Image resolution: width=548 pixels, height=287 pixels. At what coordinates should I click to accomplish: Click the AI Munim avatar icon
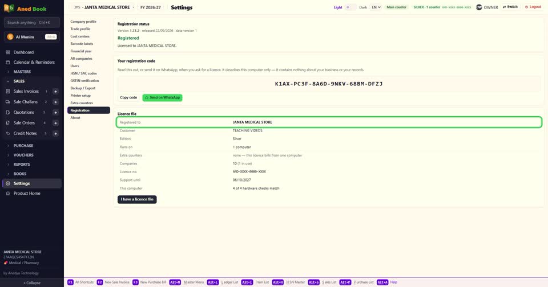tap(10, 36)
